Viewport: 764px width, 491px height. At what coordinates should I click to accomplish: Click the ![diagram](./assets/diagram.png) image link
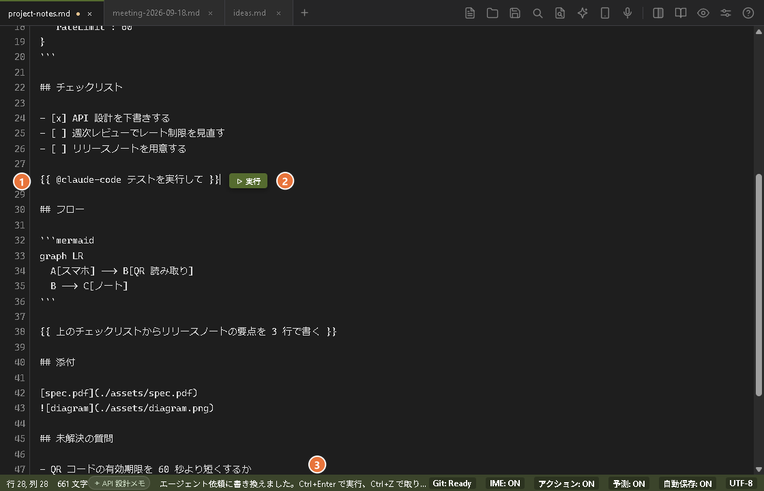click(127, 408)
